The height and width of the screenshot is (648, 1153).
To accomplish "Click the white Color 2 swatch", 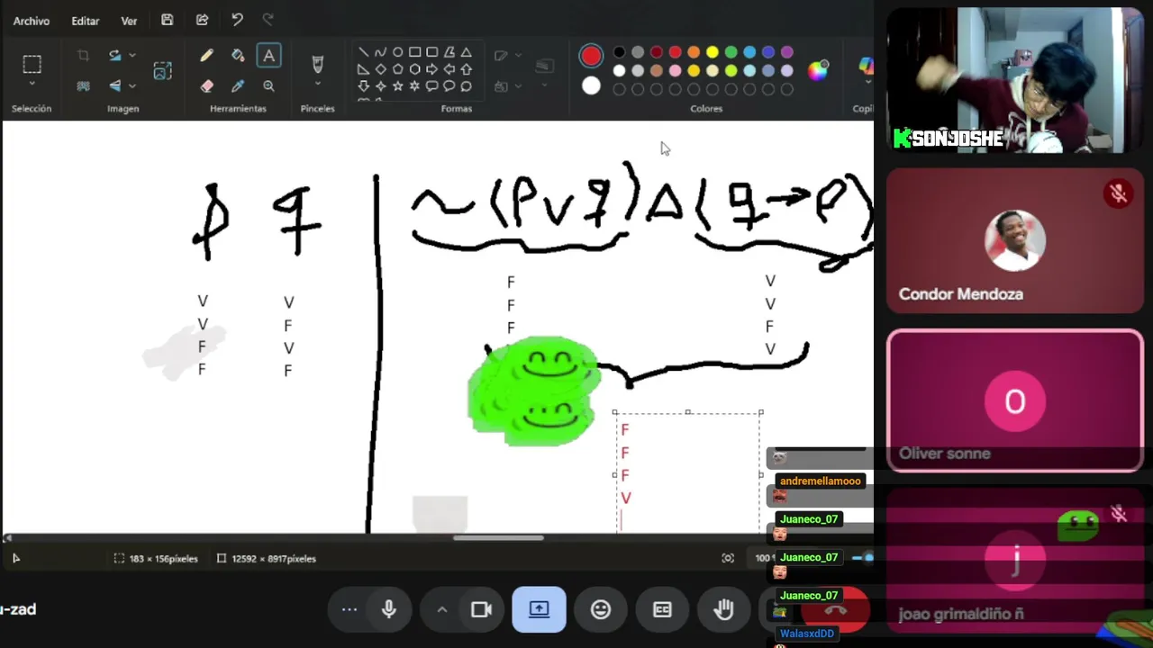I will (x=591, y=86).
